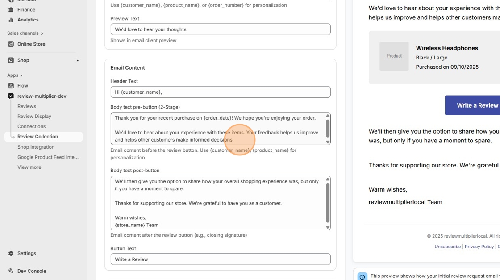This screenshot has width=500, height=280.
Task: Click the Product thumbnail placeholder
Action: click(x=394, y=56)
